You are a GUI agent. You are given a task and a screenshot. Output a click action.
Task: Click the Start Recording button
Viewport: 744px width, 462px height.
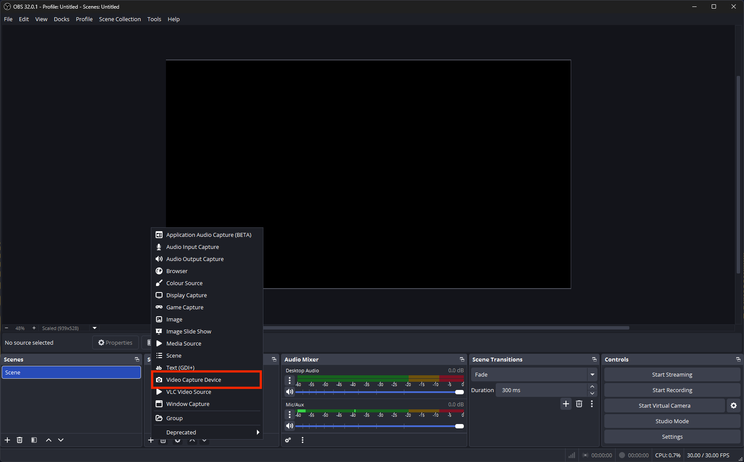(672, 390)
